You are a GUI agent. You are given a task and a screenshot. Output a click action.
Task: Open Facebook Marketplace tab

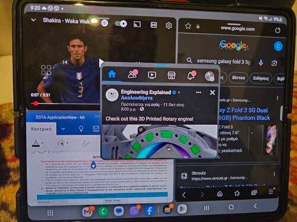coord(171,75)
